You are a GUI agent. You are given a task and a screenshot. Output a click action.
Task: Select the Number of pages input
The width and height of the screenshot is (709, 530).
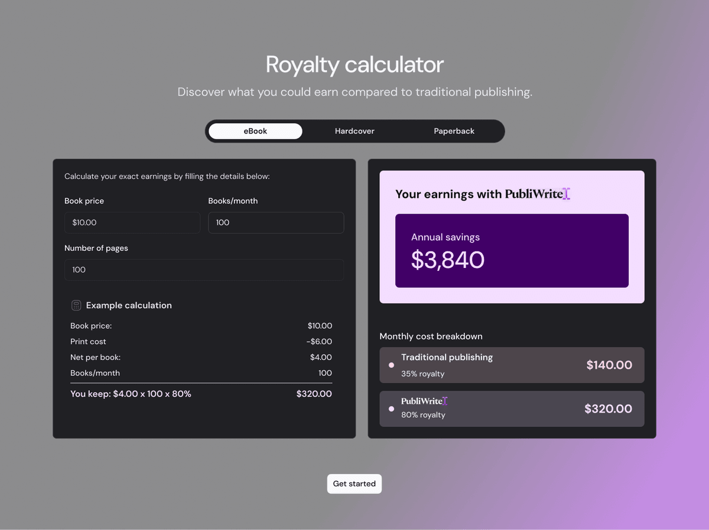[204, 270]
